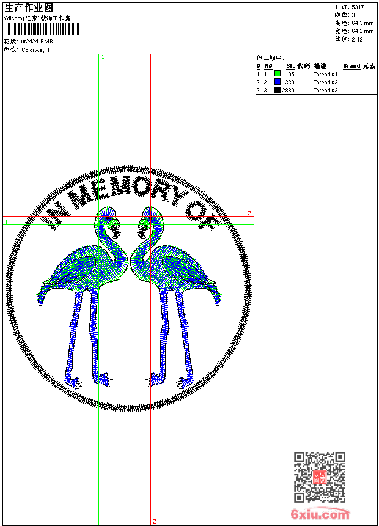Click the black swatch for thread 2880

(278, 90)
